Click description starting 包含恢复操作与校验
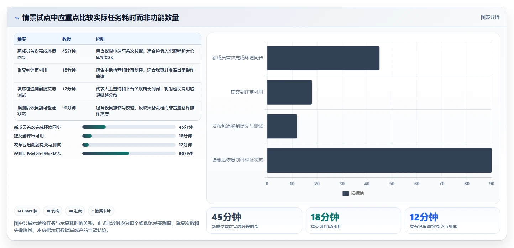 click(x=145, y=111)
